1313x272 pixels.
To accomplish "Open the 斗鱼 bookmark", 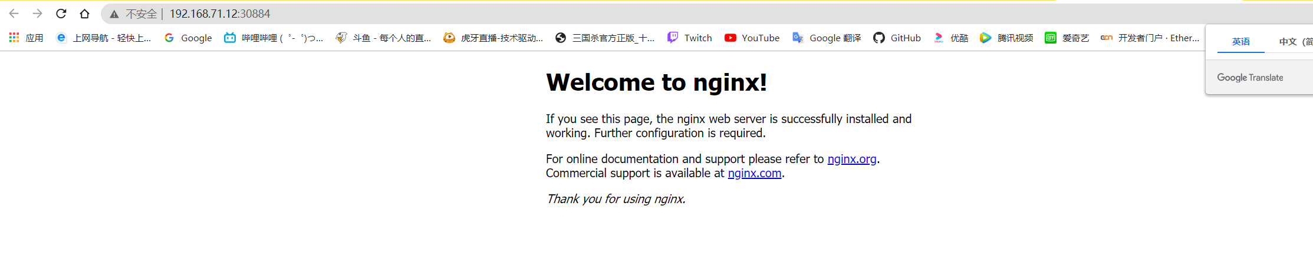I will 383,38.
